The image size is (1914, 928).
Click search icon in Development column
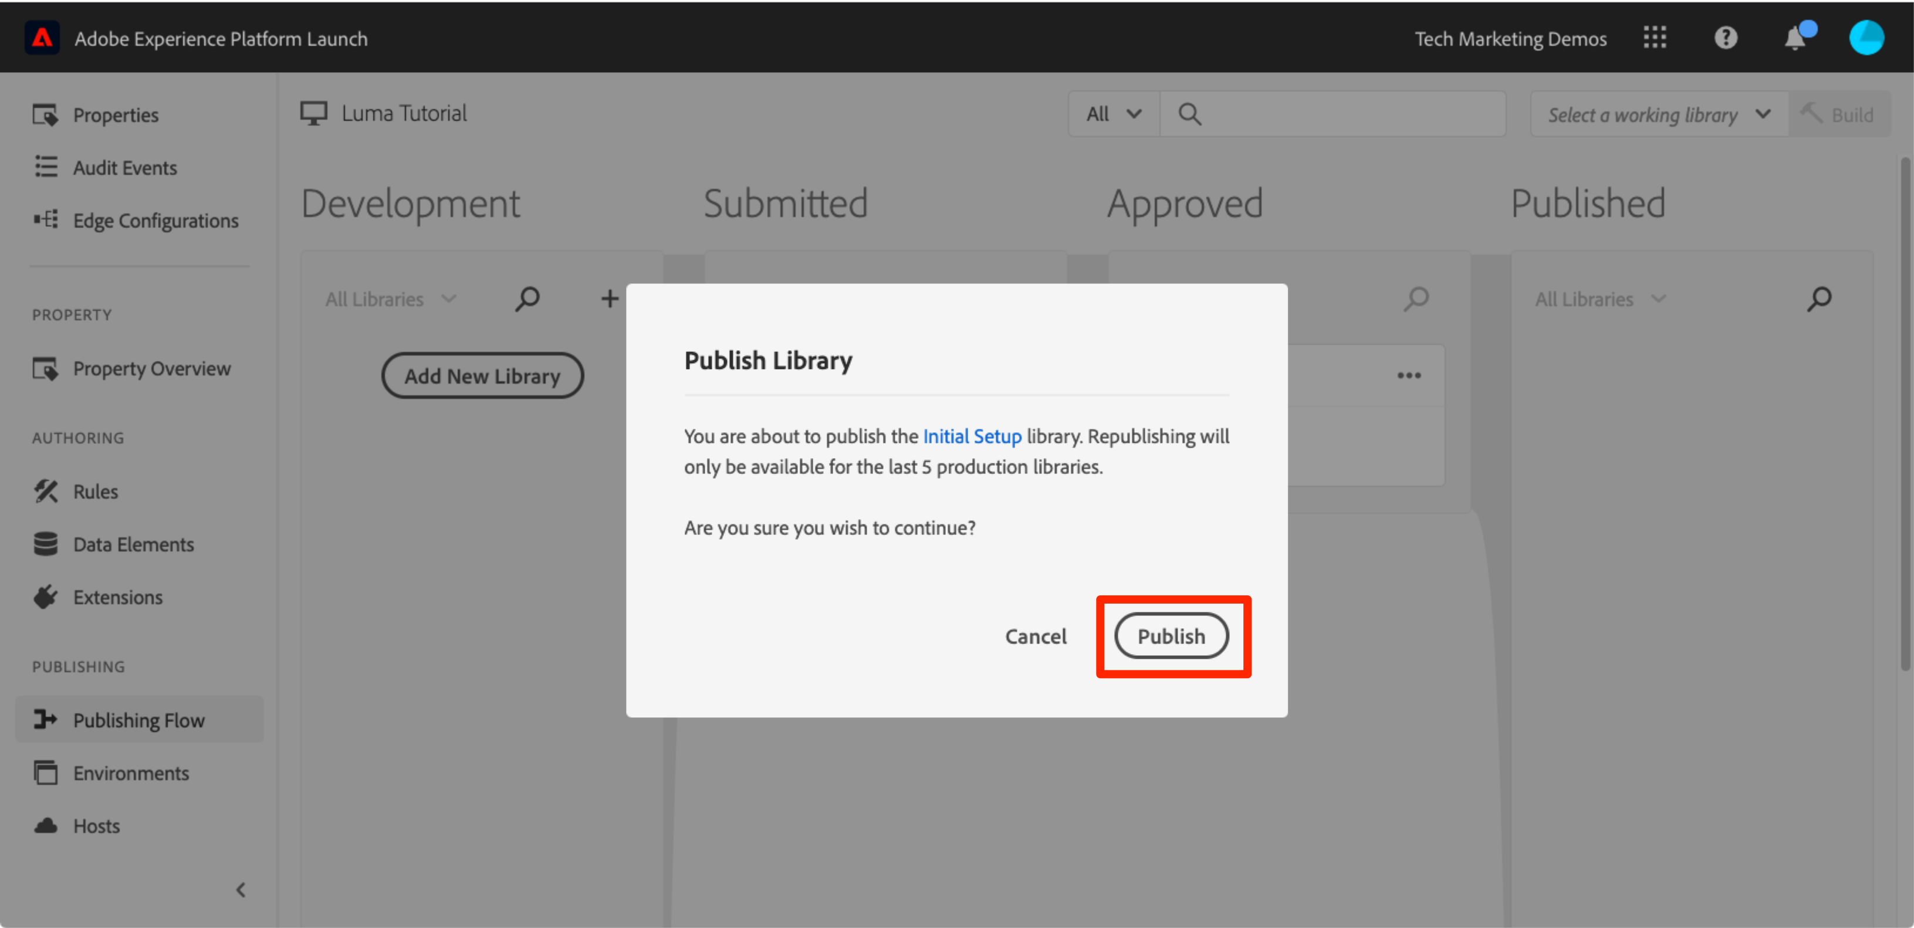click(x=527, y=299)
